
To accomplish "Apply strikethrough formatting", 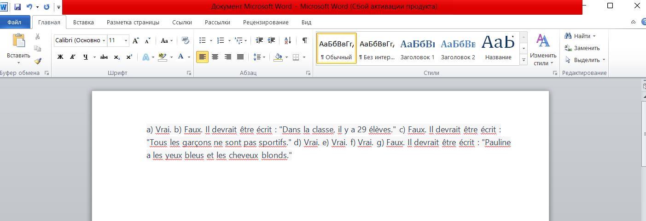I will (104, 57).
